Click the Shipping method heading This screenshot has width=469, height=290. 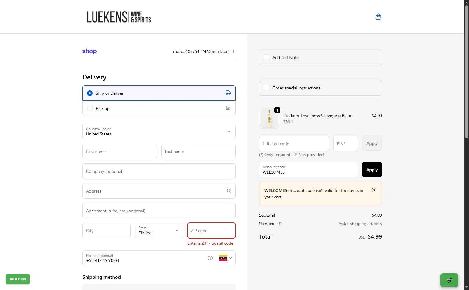pyautogui.click(x=102, y=277)
